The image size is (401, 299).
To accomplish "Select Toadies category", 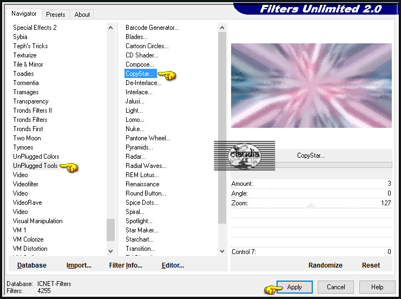I will coord(23,74).
